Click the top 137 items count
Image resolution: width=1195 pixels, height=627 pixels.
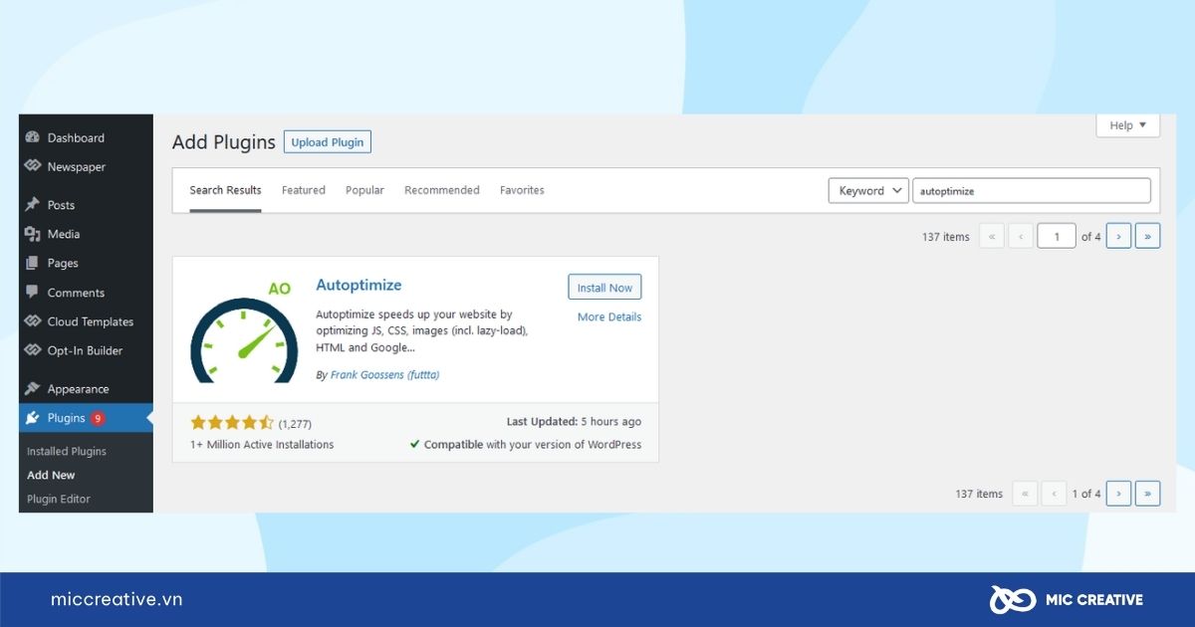(945, 237)
